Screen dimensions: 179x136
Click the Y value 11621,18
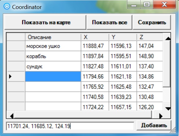pos(123,76)
